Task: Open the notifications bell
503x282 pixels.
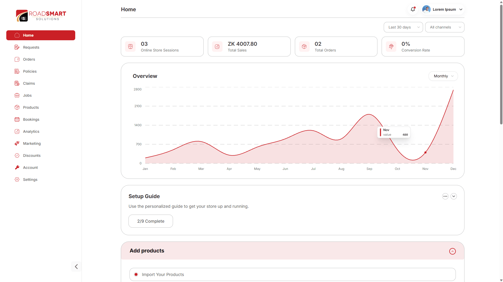Action: point(413,9)
